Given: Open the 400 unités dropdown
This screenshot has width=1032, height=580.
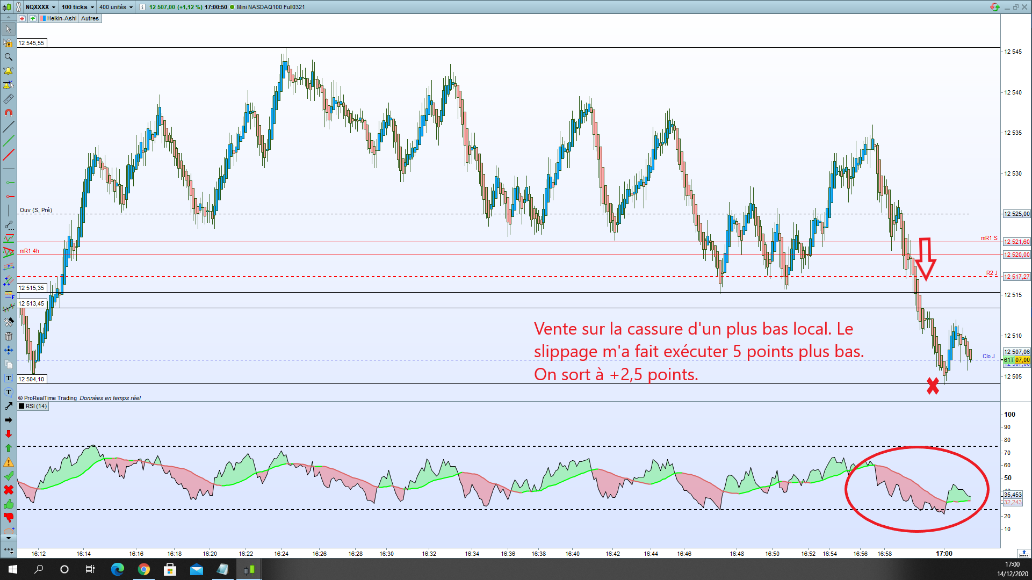Looking at the screenshot, I should pos(116,7).
